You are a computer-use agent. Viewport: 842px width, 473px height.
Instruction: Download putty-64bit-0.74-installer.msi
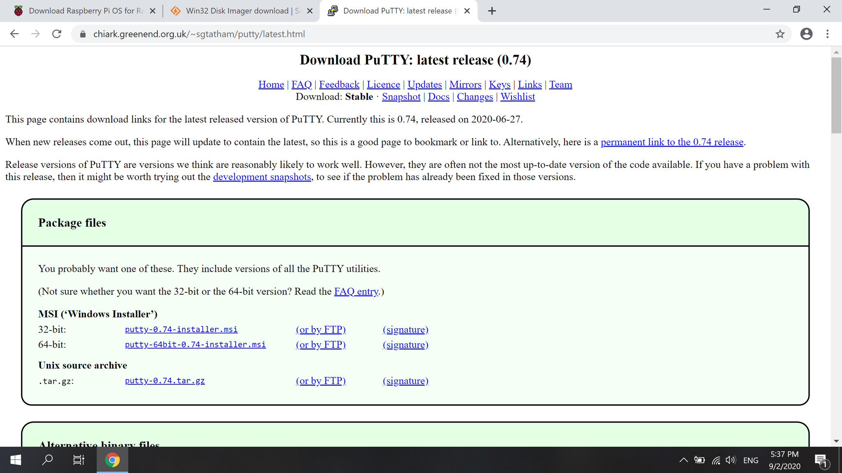pos(195,344)
